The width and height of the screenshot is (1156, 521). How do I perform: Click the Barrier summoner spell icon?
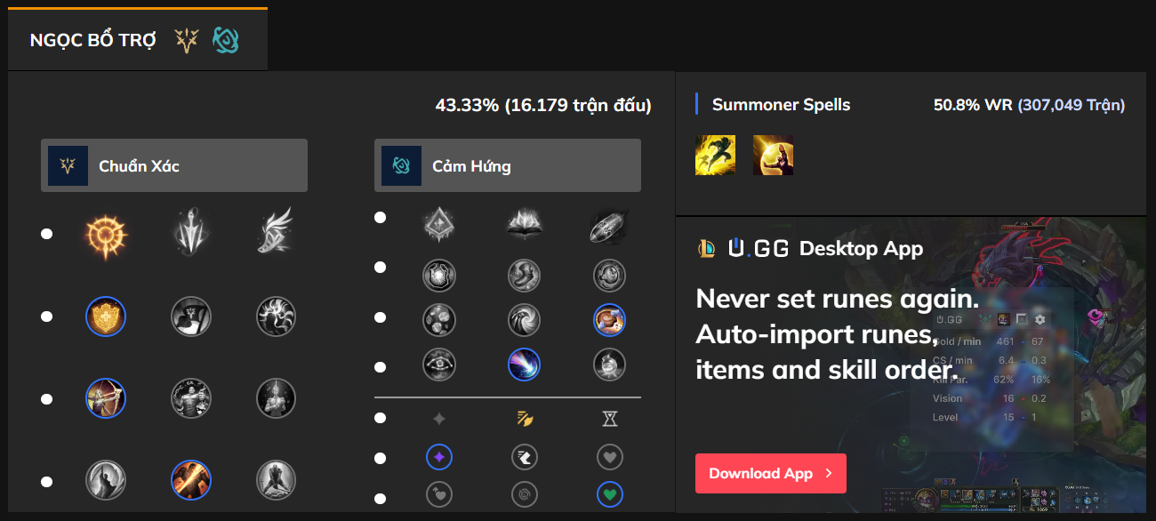773,156
